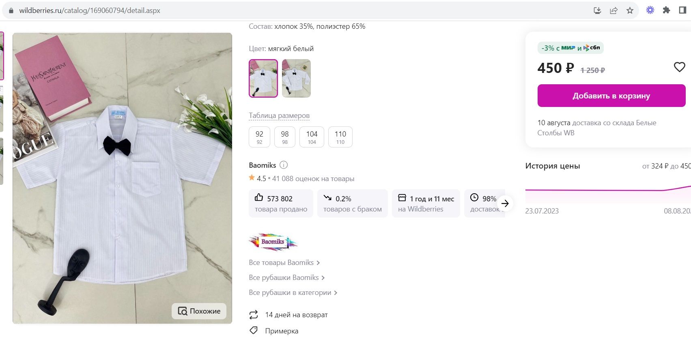The width and height of the screenshot is (691, 363).
Task: Expand Все товары Baomiks link
Action: point(284,263)
